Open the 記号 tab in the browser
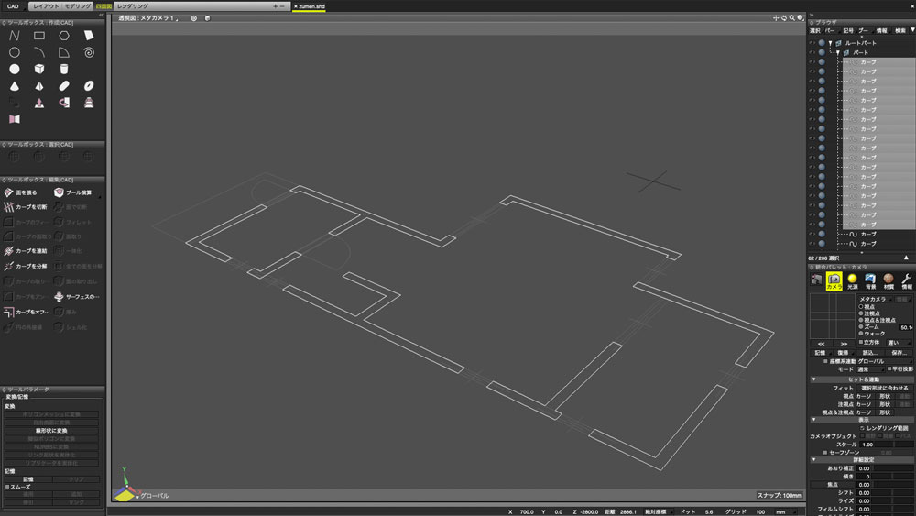The height and width of the screenshot is (516, 916). (848, 31)
